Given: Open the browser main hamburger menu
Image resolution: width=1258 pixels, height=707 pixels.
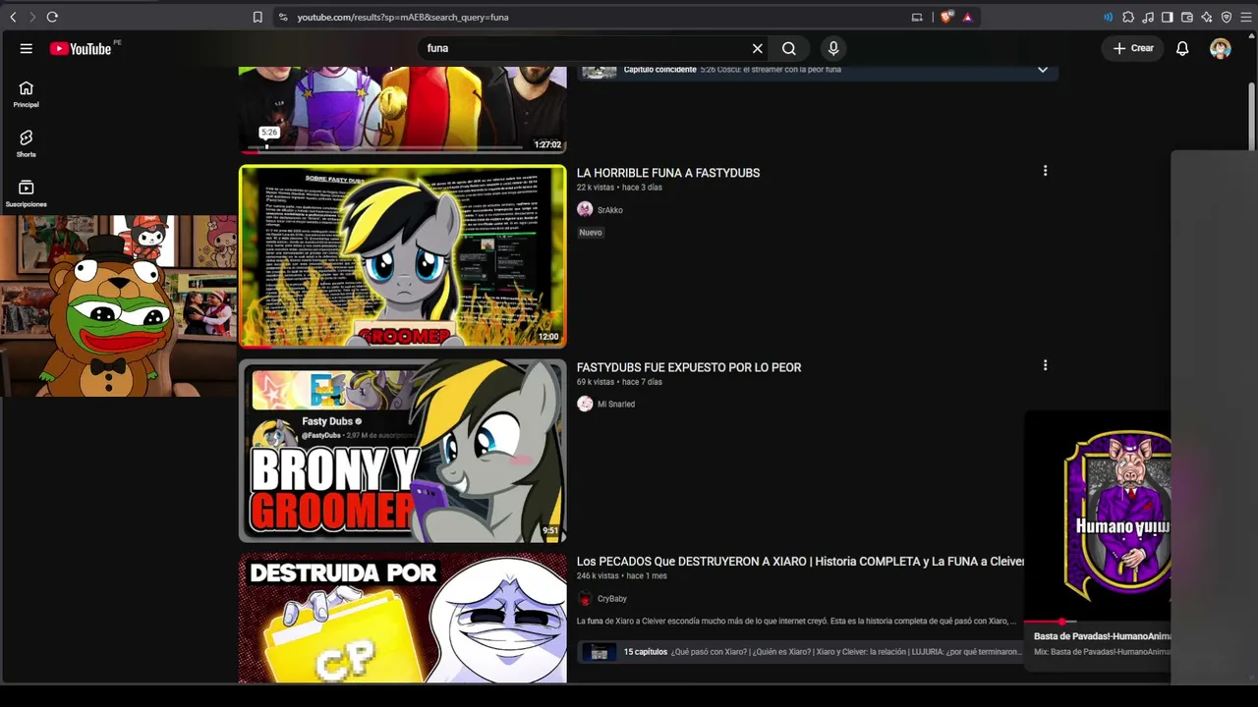Looking at the screenshot, I should (1246, 17).
